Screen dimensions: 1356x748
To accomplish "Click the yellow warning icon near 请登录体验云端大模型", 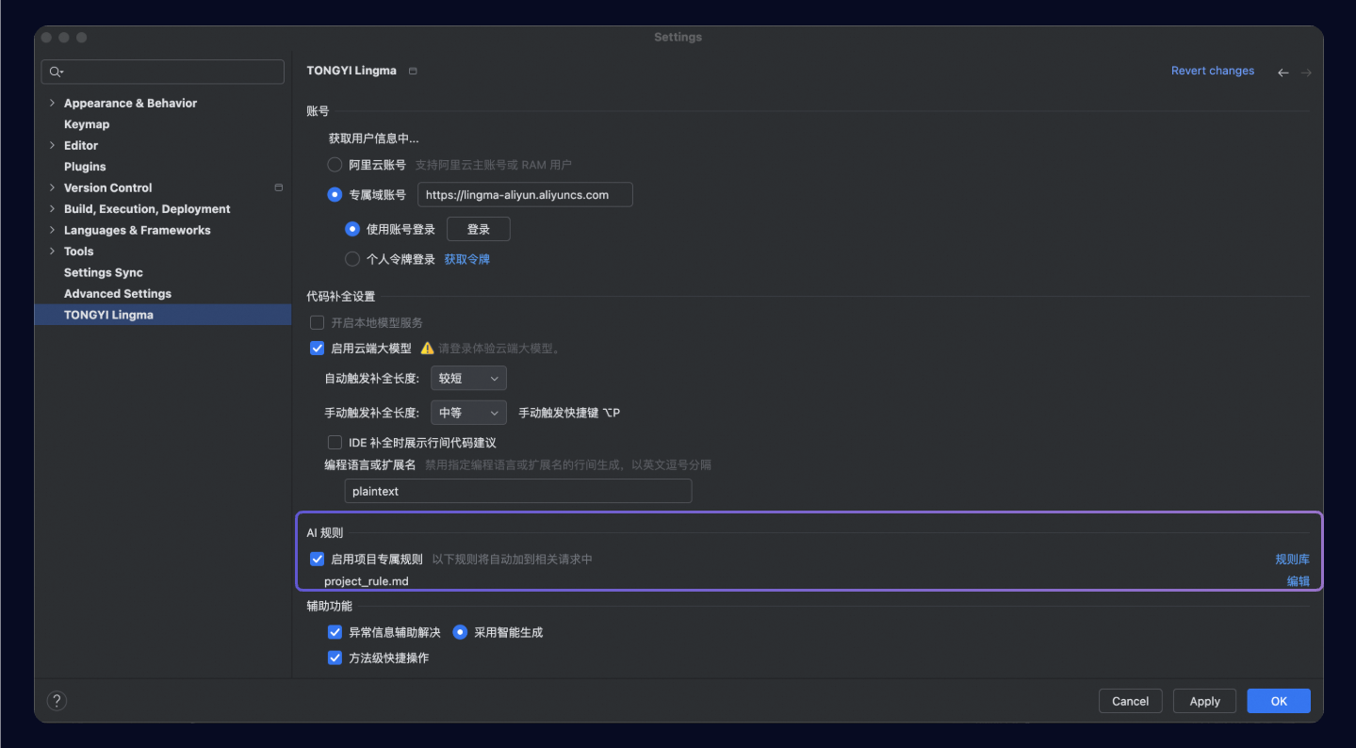I will coord(427,349).
